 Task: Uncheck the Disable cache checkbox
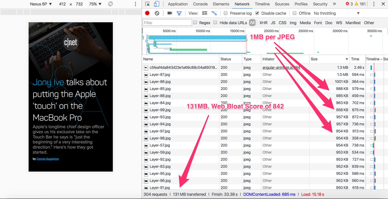(x=257, y=13)
